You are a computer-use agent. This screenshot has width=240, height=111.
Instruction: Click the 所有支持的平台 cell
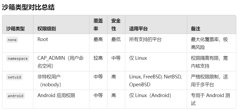click(x=145, y=39)
